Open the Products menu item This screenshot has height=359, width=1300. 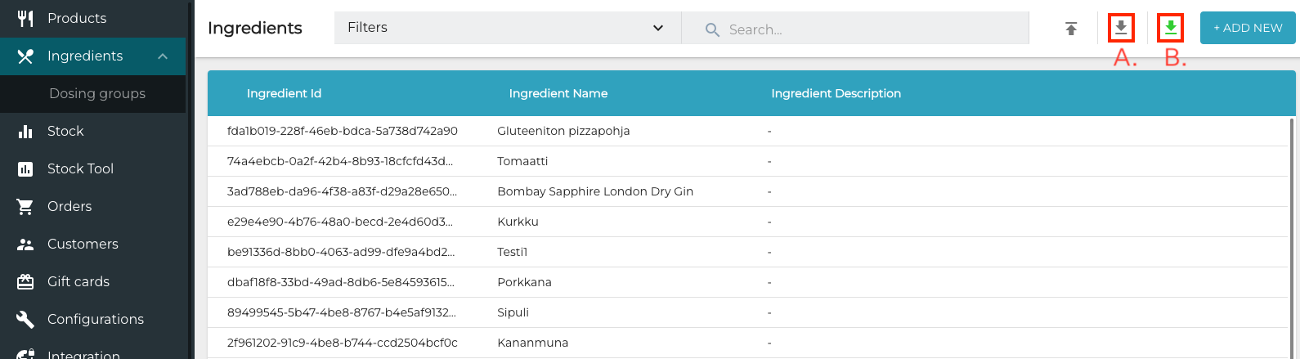coord(77,18)
